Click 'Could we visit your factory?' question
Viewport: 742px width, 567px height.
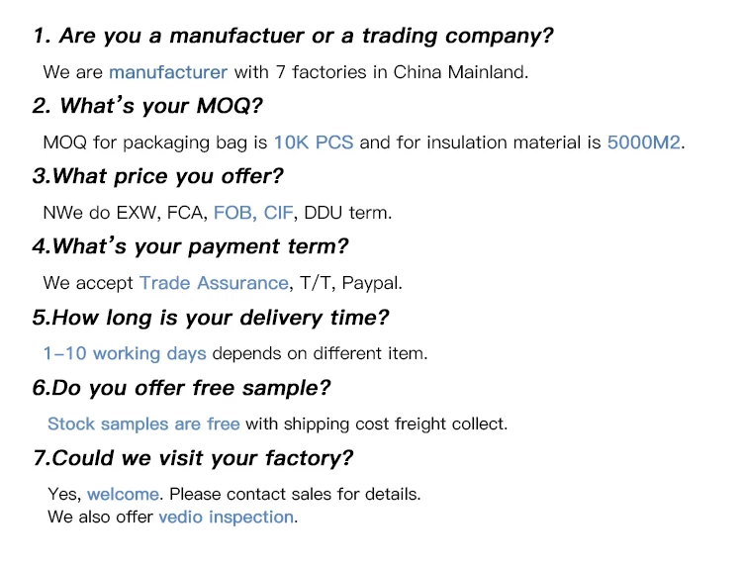pyautogui.click(x=192, y=458)
